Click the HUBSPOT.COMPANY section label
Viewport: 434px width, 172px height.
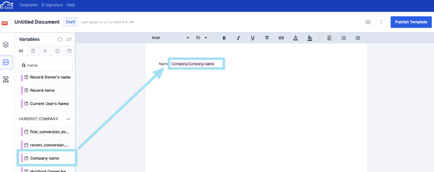39,119
